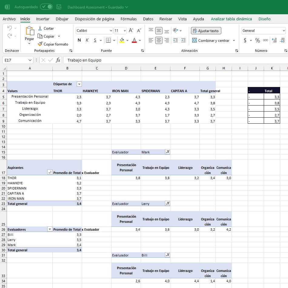Apply red font color
Viewport: 288px width, 288px height.
click(134, 40)
